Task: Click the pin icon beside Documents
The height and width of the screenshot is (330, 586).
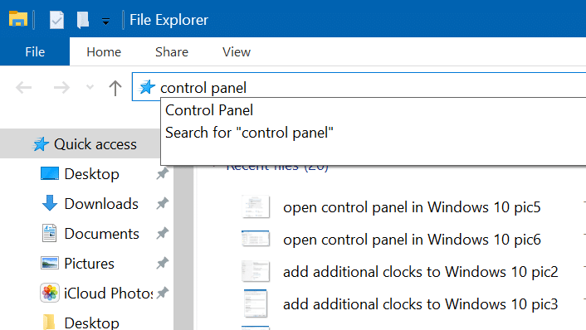Action: coord(163,233)
